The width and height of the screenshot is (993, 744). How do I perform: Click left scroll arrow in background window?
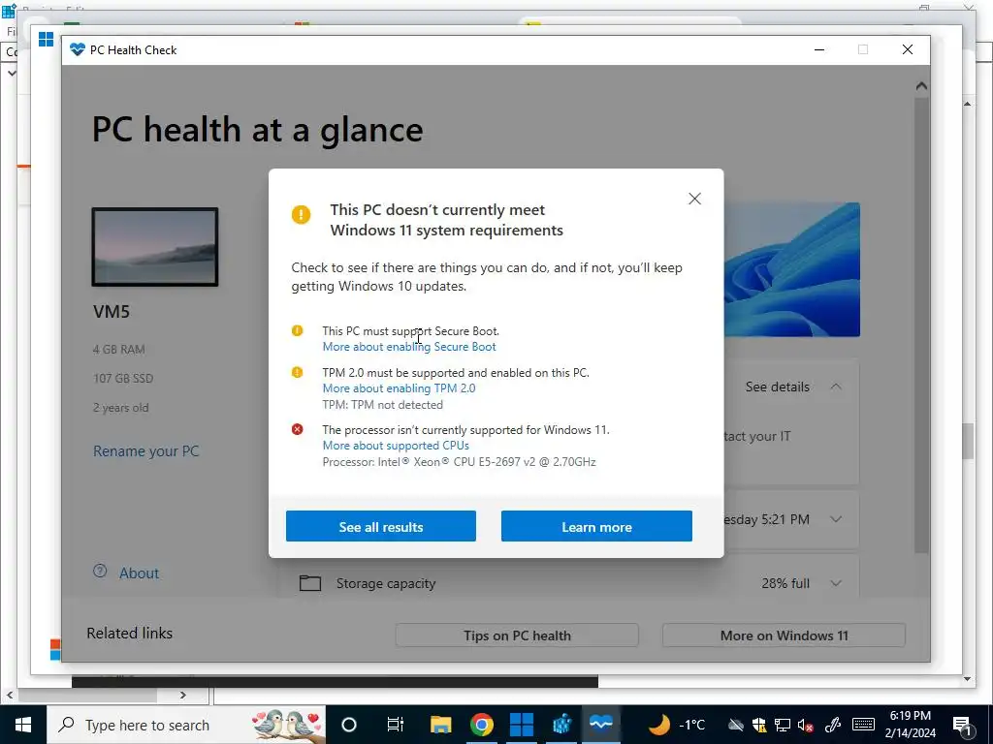[x=9, y=695]
